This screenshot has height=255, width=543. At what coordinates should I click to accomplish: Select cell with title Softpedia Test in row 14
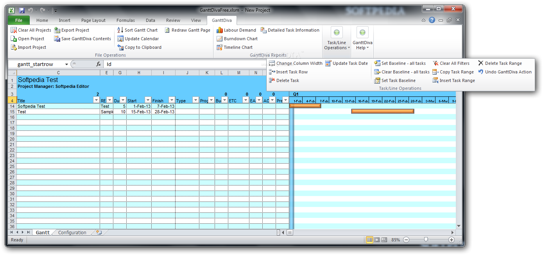[x=58, y=106]
